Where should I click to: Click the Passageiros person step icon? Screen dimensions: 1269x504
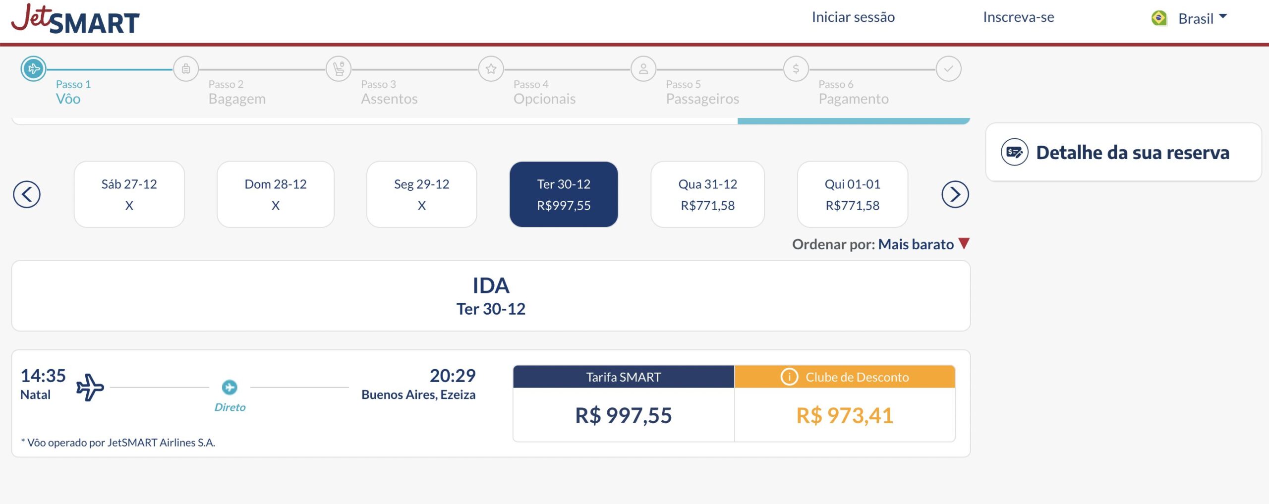[x=643, y=69]
